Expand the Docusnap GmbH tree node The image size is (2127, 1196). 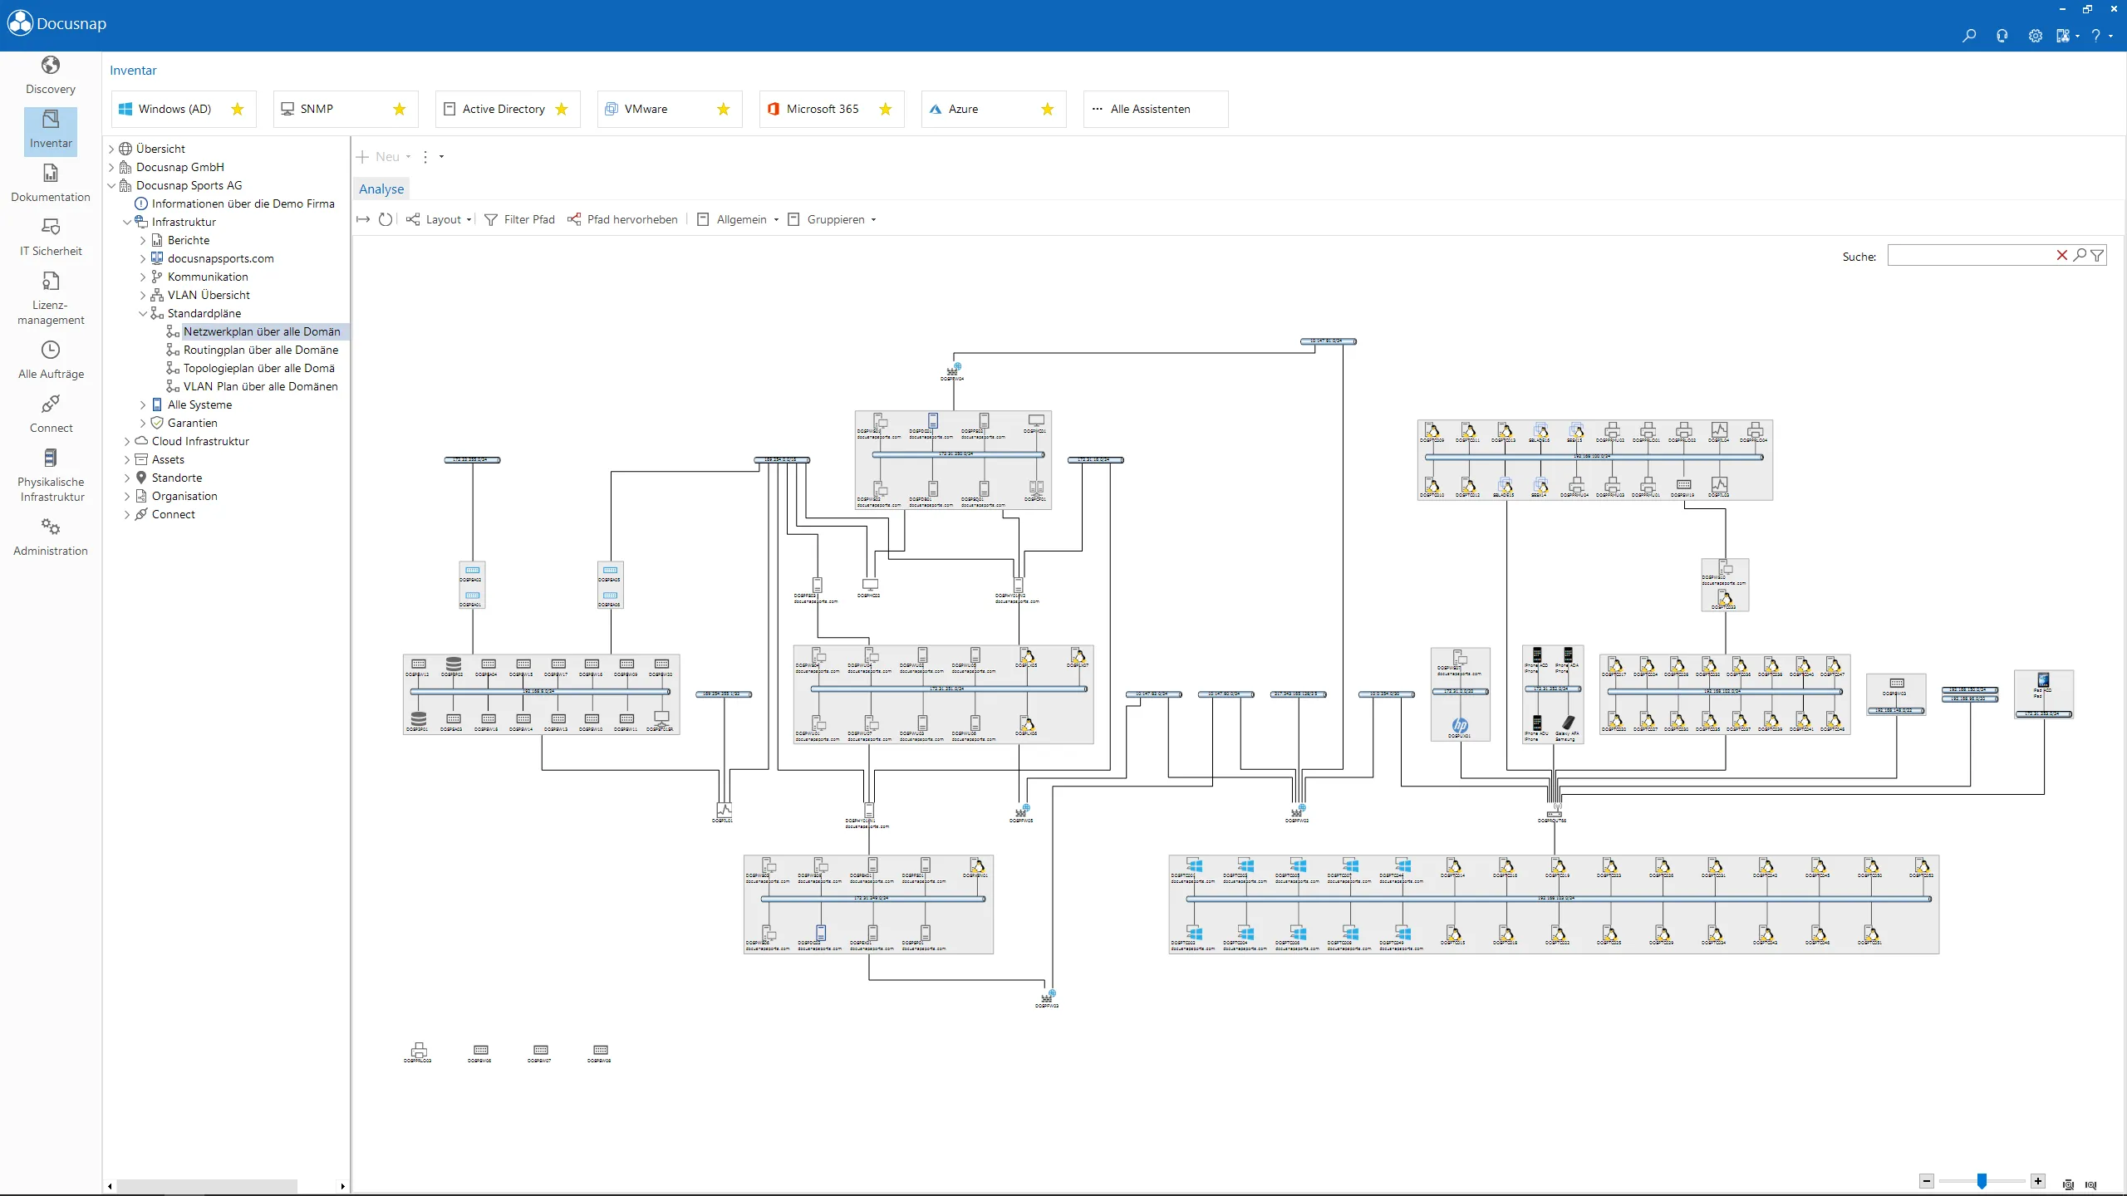click(x=111, y=167)
